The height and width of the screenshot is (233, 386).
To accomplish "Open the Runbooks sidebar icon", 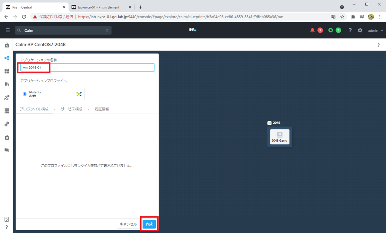I will pyautogui.click(x=7, y=97).
